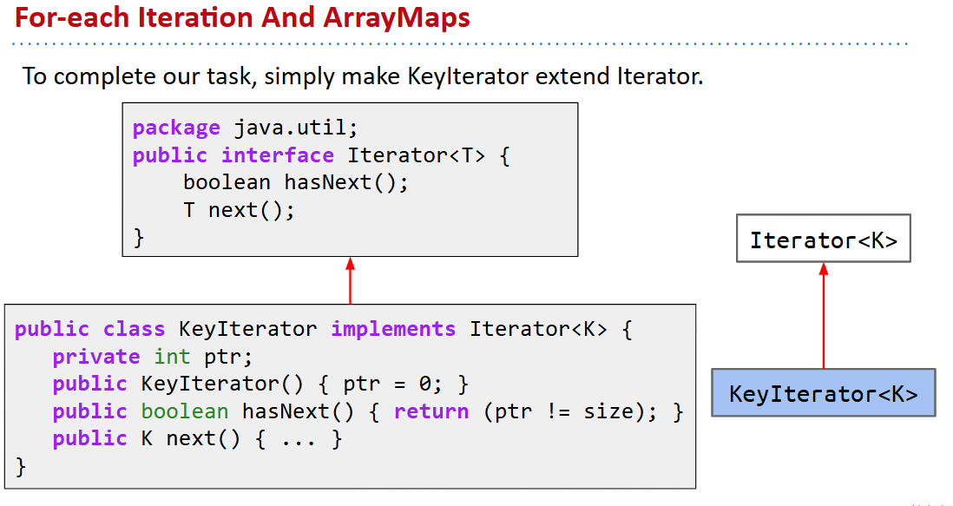This screenshot has height=506, width=953.
Task: Click the boolean hasNext(); interface line
Action: (295, 183)
